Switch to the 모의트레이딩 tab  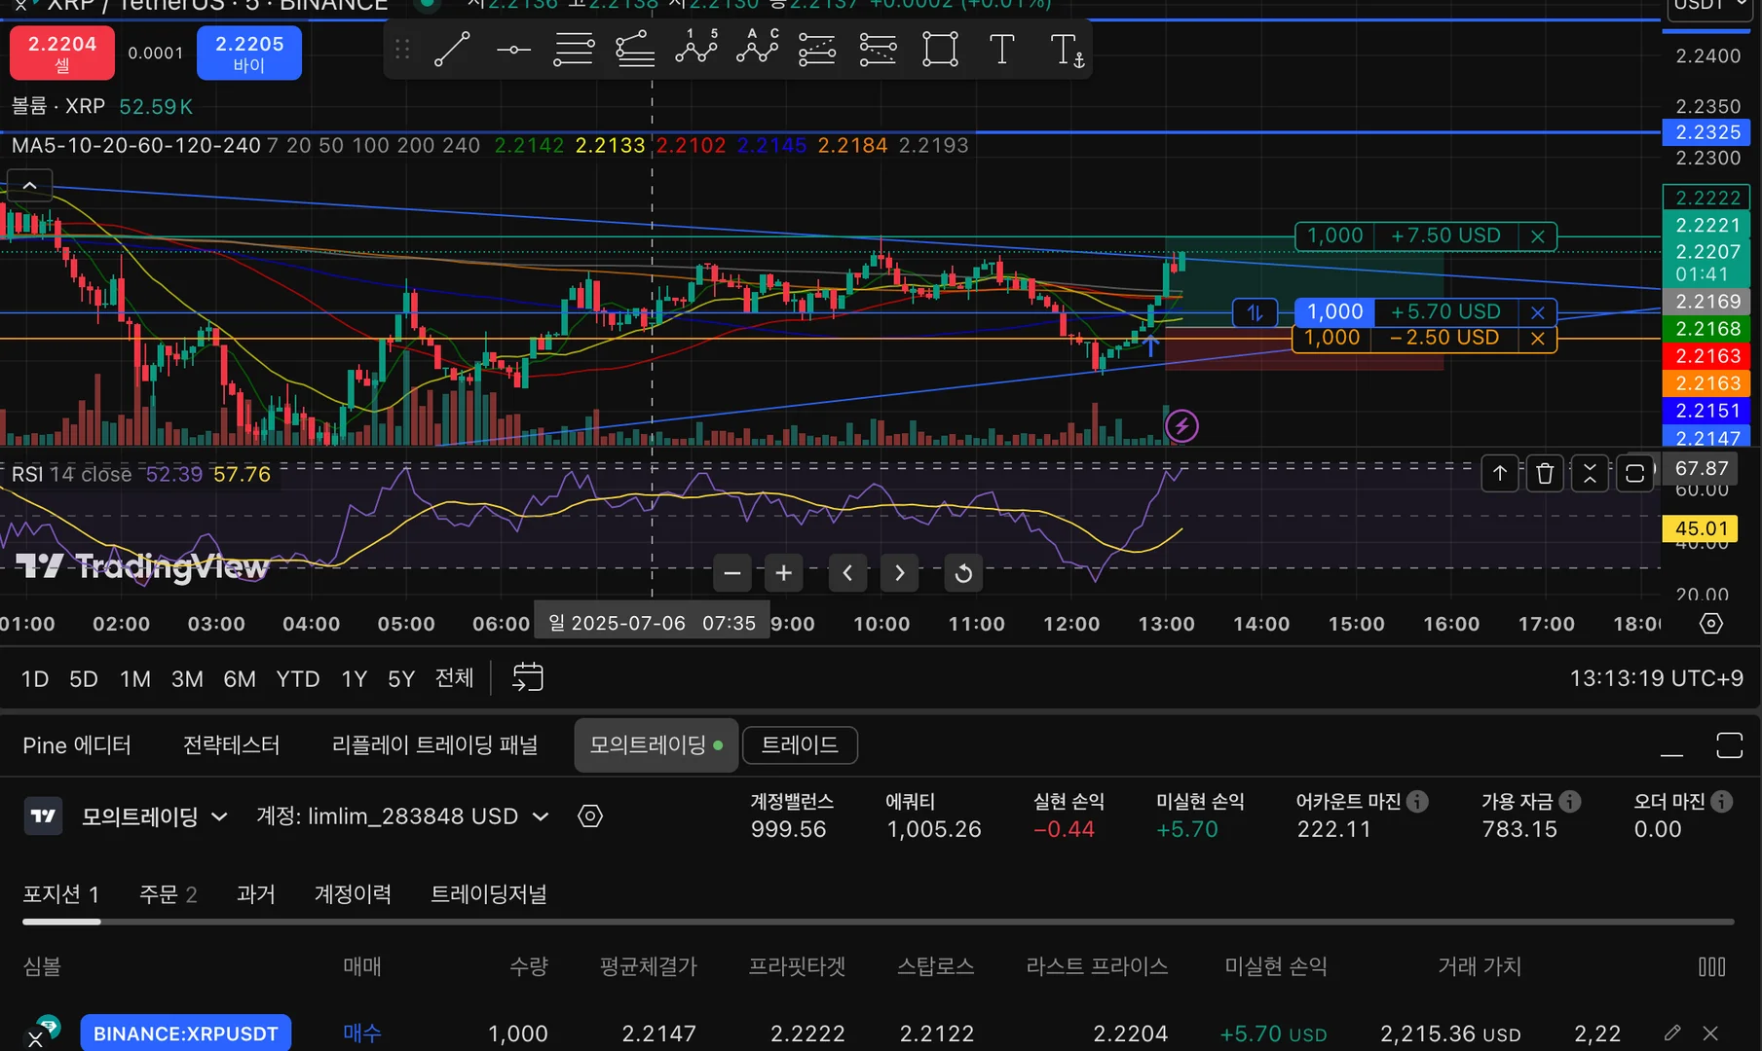coord(656,745)
